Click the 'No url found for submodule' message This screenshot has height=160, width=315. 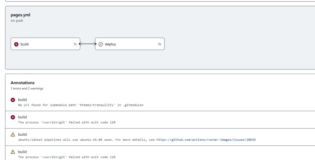click(x=81, y=105)
